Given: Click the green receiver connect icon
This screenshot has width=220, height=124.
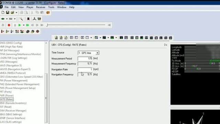Looking at the screenshot, I should coord(3,19).
